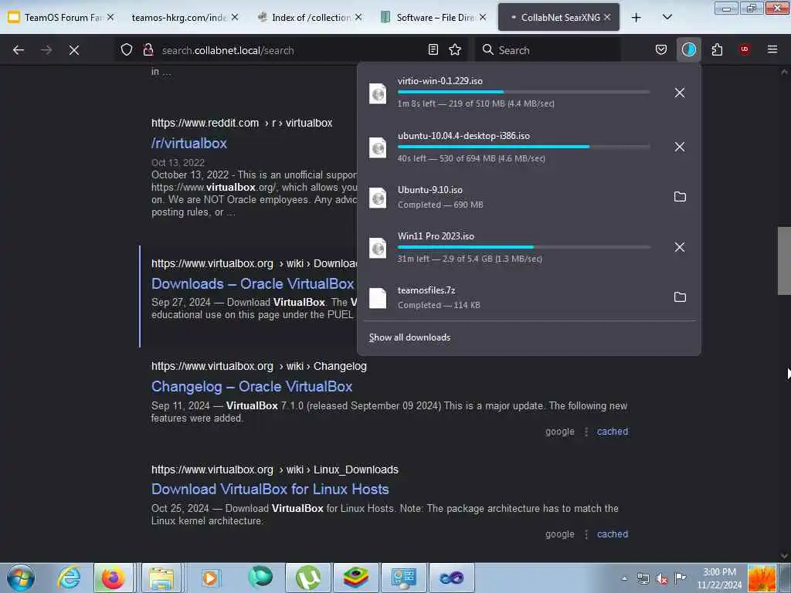Click the page vertical scrollbar thumb
The height and width of the screenshot is (593, 791).
pos(784,261)
